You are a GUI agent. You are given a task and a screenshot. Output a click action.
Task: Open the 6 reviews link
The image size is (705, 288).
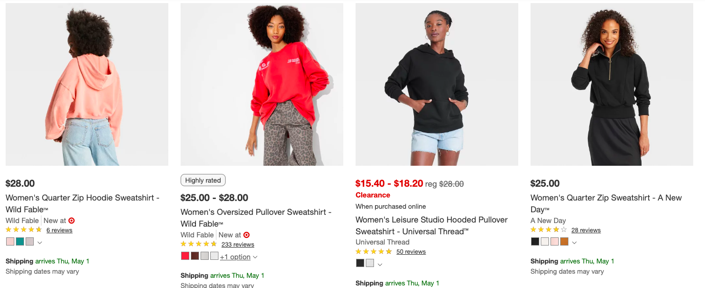coord(59,230)
